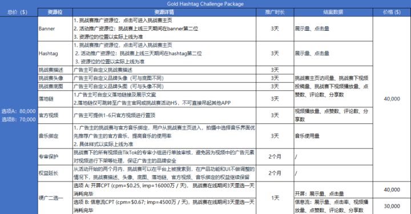This screenshot has width=411, height=214.
Task: Click Hashtag details mentioning hashtag第二位
Action: point(164,54)
